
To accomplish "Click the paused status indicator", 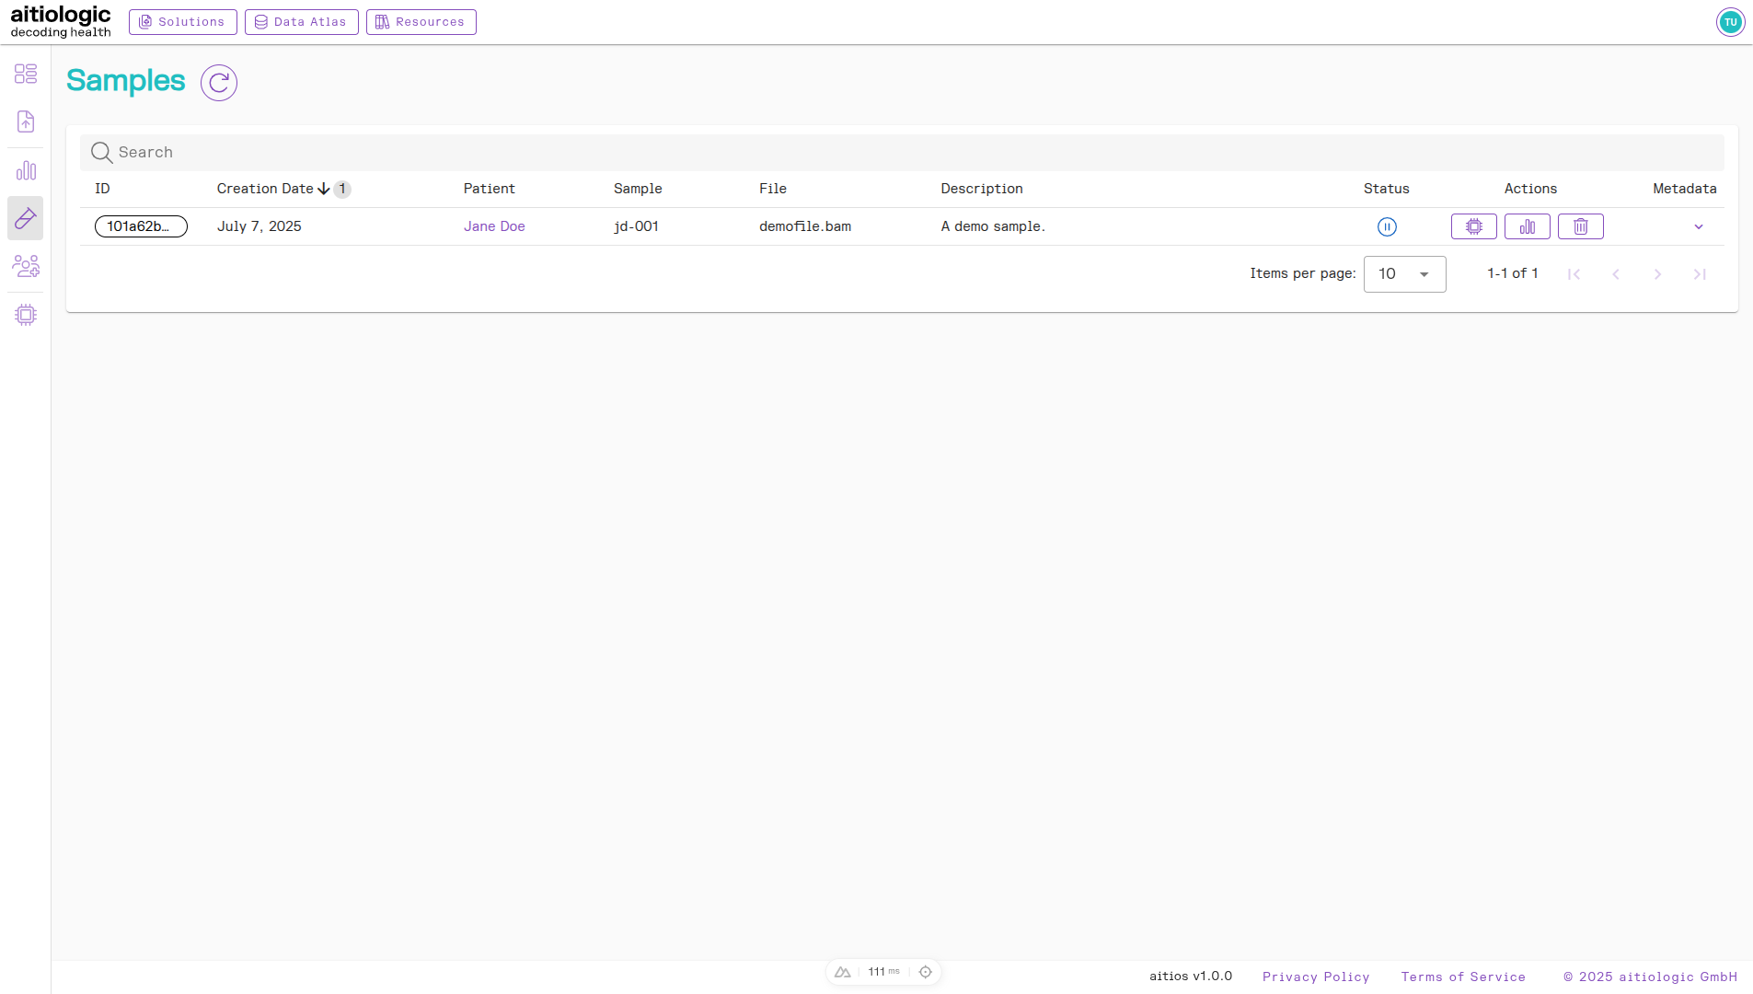I will 1387,226.
